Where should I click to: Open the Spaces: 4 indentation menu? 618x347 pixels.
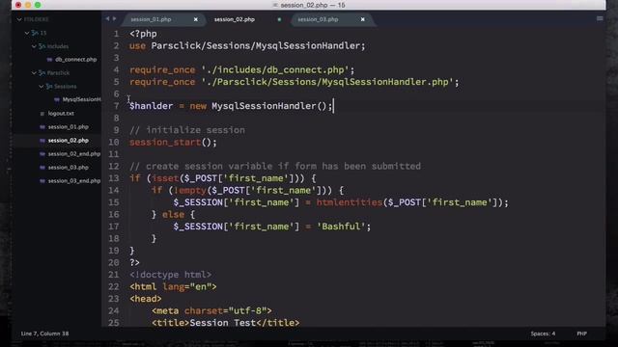coord(543,334)
